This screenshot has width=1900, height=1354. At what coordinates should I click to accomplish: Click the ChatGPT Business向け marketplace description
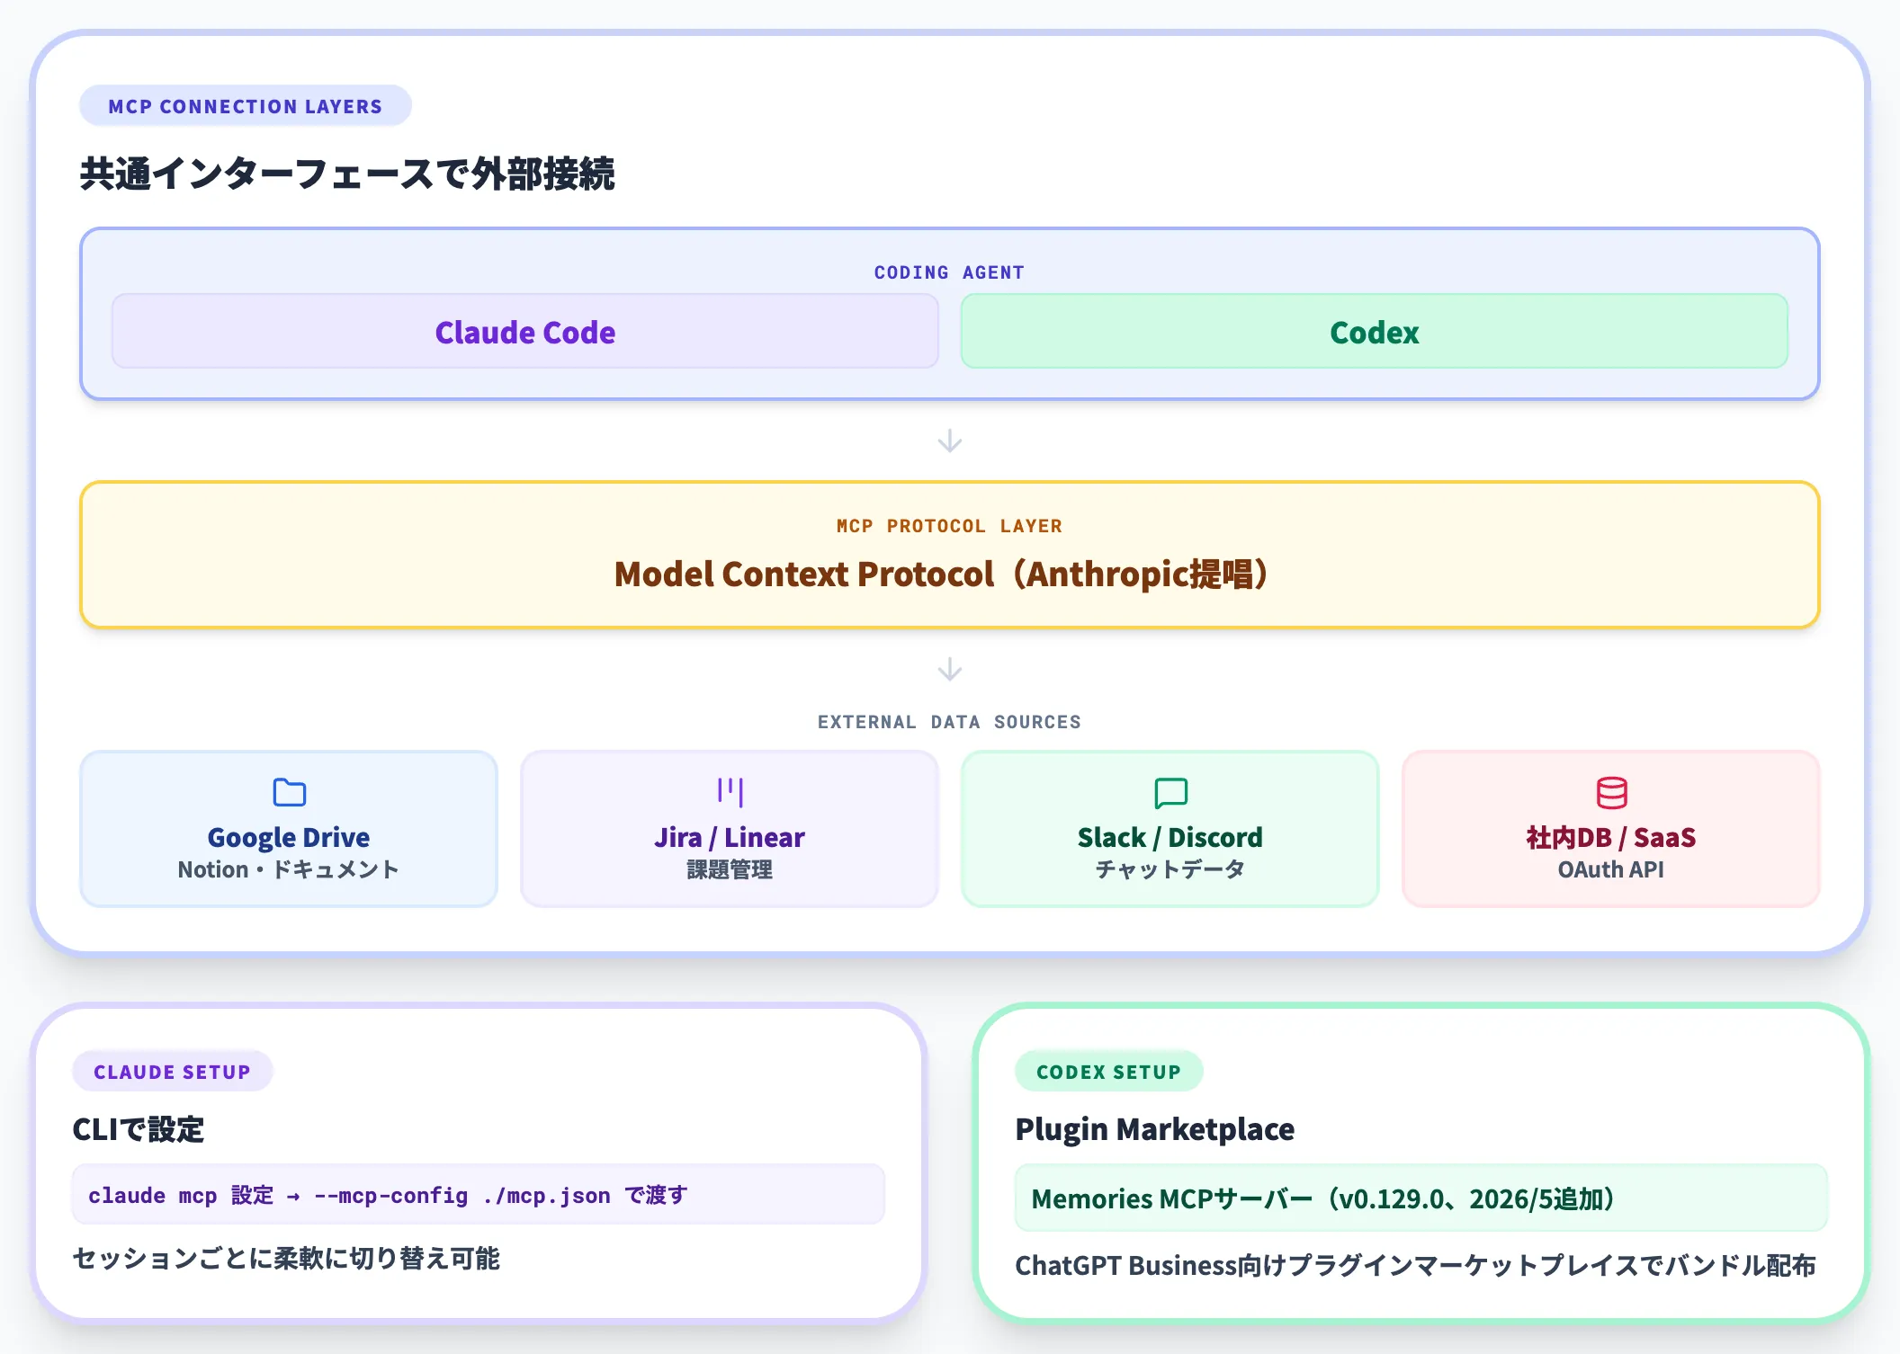[1416, 1265]
